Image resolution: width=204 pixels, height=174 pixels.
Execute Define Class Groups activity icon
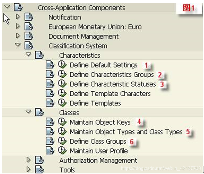(x=62, y=141)
